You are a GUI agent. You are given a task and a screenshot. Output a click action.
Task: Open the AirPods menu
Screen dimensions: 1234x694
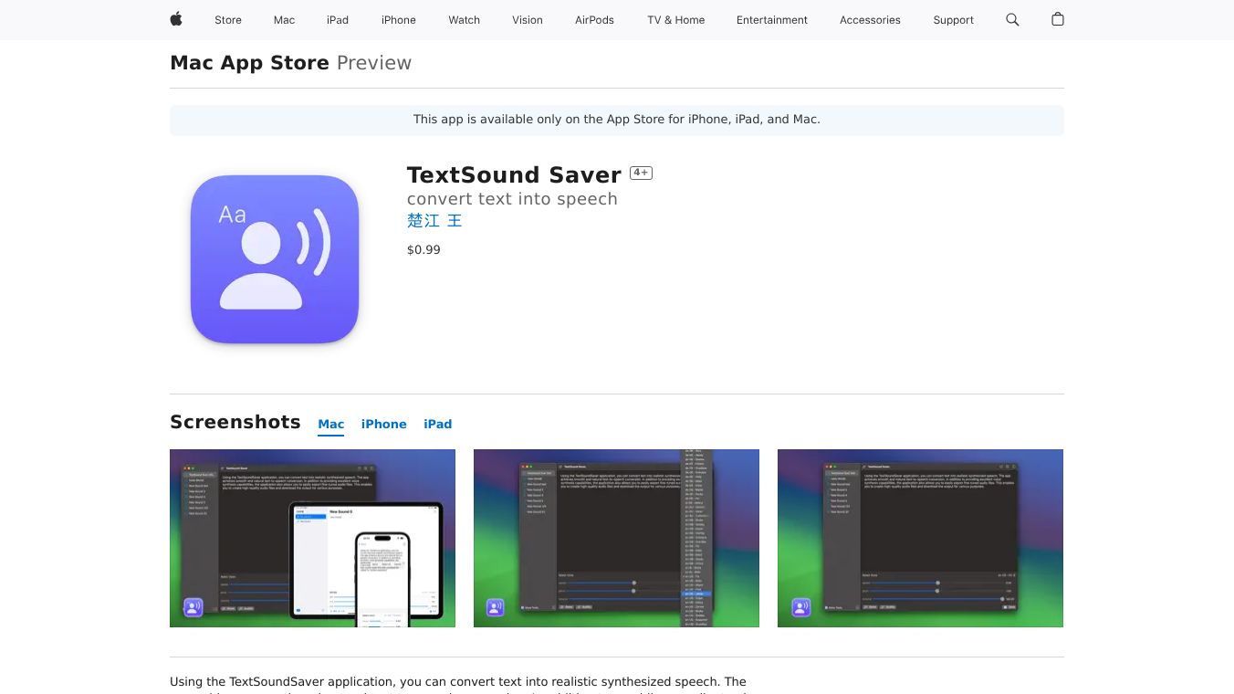click(x=595, y=20)
